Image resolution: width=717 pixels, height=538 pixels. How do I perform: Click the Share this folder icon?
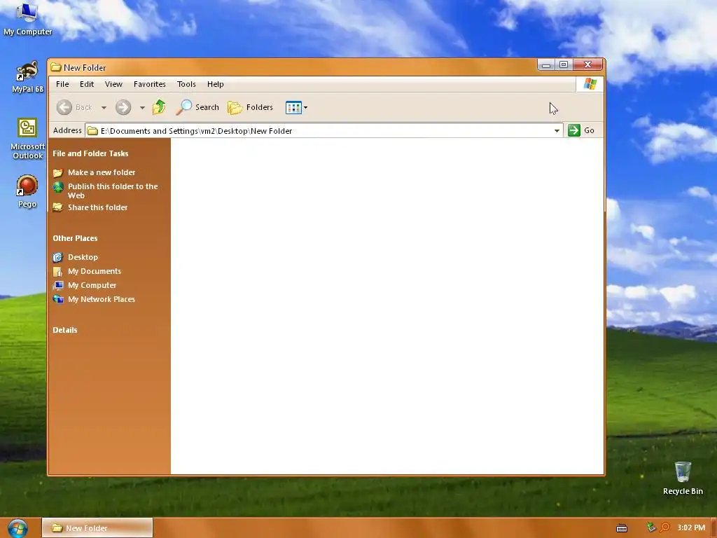coord(58,207)
